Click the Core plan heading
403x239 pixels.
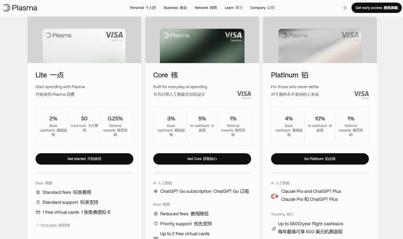[165, 75]
